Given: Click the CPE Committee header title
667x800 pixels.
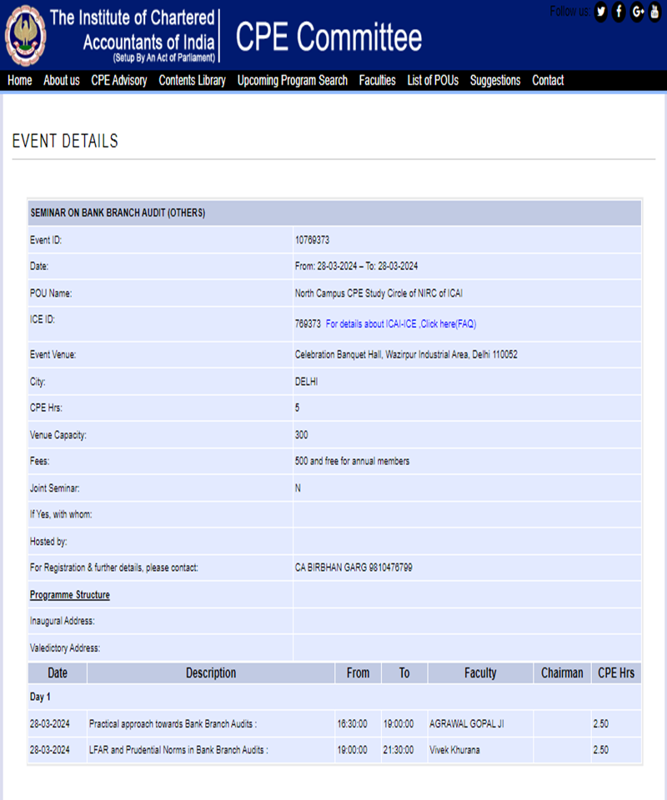Looking at the screenshot, I should (x=328, y=37).
